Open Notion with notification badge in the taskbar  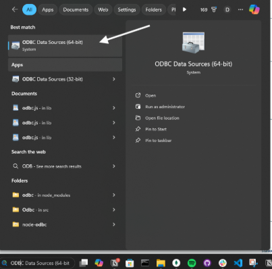pos(115,262)
